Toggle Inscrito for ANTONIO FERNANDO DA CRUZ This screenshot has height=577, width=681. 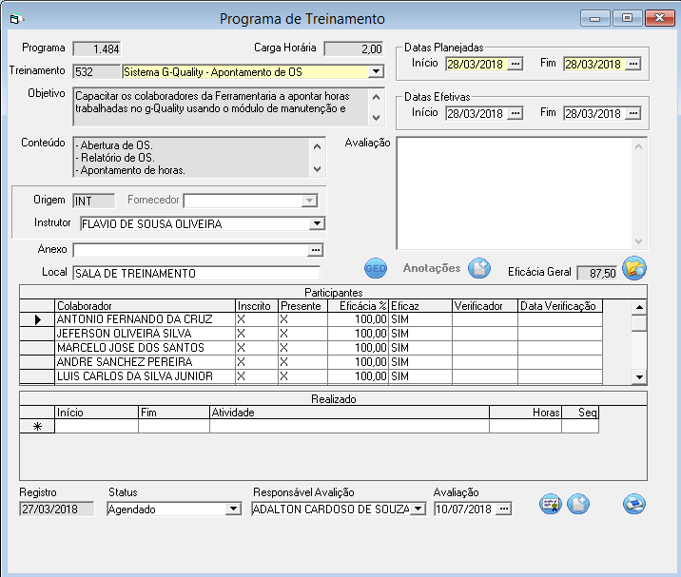(256, 319)
